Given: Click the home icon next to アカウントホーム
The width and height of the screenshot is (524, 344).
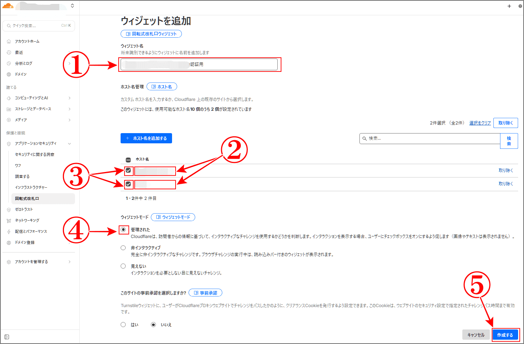Looking at the screenshot, I should tap(8, 41).
